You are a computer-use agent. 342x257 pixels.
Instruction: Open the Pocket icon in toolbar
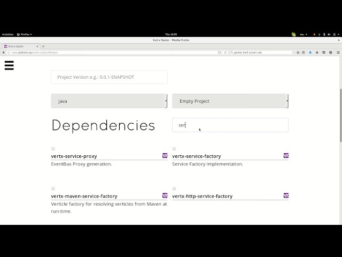[324, 52]
